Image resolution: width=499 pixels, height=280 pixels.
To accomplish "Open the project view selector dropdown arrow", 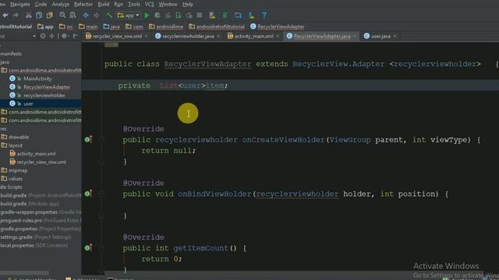I will coord(34,37).
